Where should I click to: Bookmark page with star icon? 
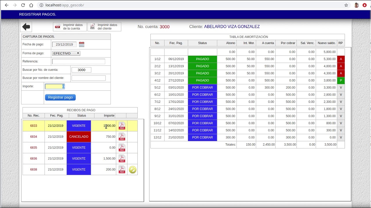coord(346,5)
